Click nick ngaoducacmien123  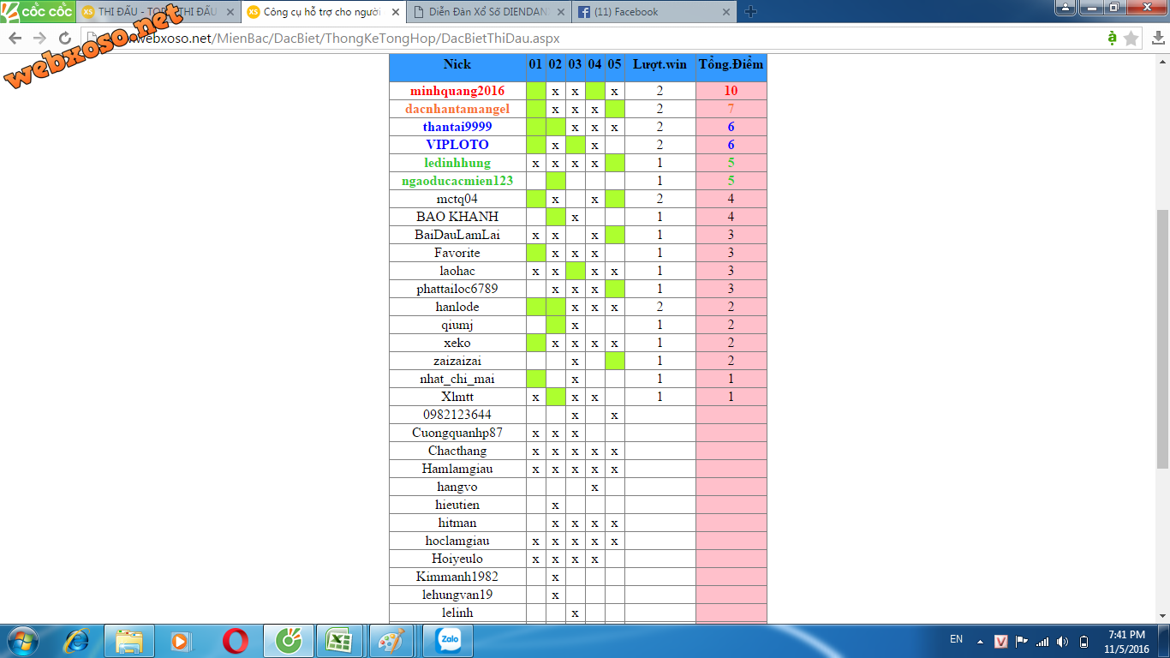(457, 181)
